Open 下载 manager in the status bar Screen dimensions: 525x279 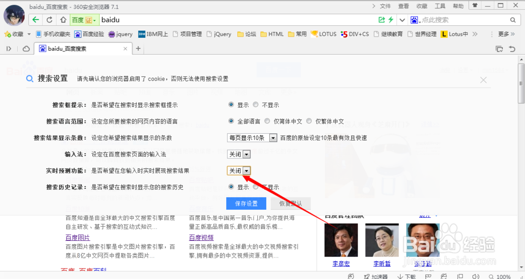[406, 276]
